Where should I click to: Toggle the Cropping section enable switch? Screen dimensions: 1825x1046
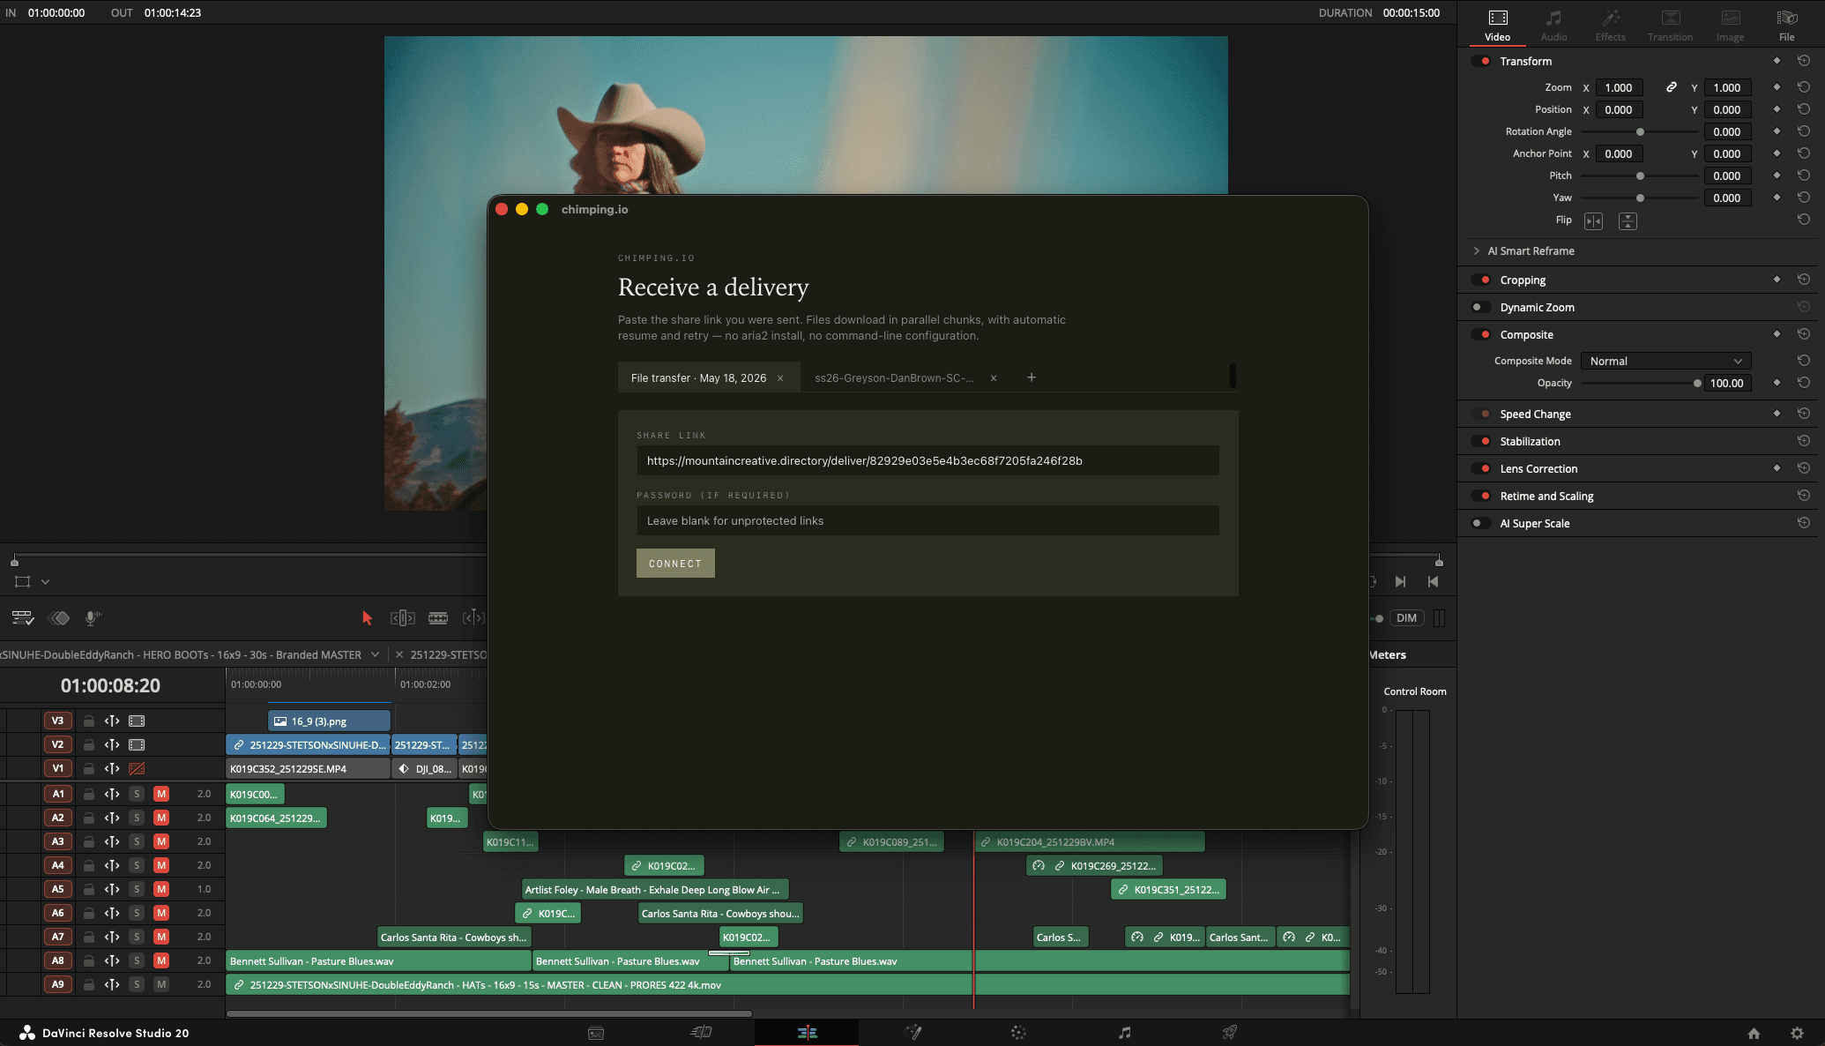click(x=1482, y=280)
